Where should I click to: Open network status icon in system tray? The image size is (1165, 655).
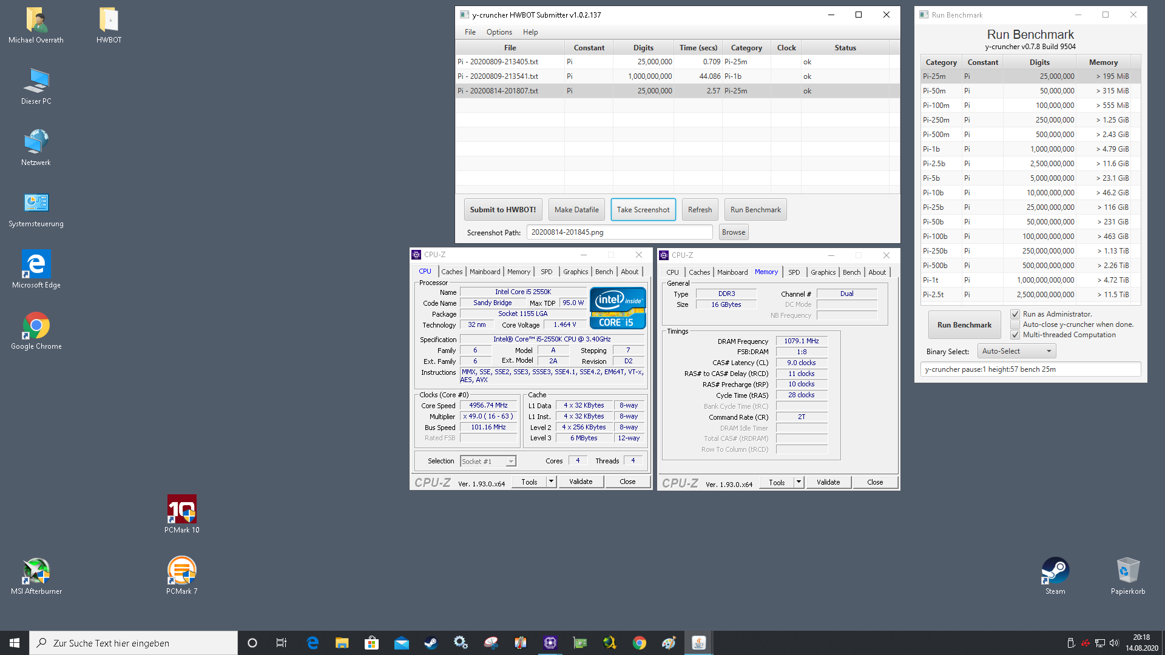[x=1099, y=643]
